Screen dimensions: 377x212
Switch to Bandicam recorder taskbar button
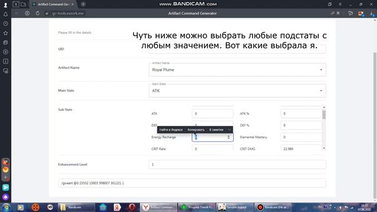273,207
